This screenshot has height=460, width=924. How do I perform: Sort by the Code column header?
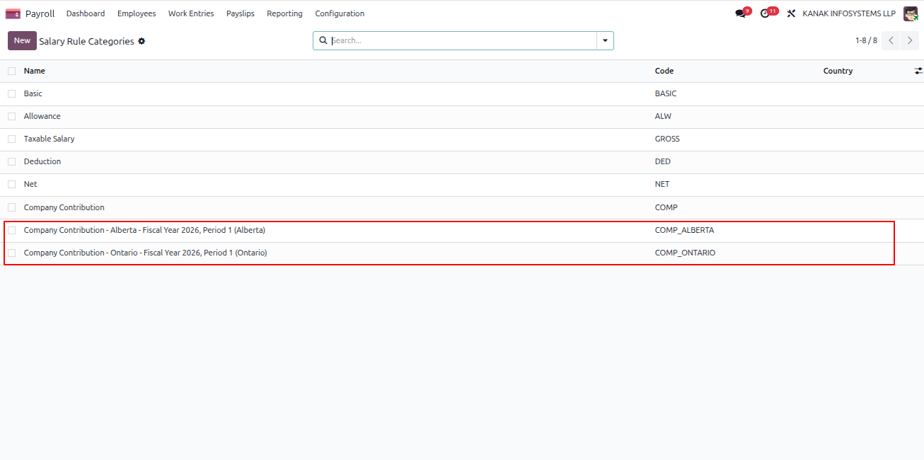664,71
